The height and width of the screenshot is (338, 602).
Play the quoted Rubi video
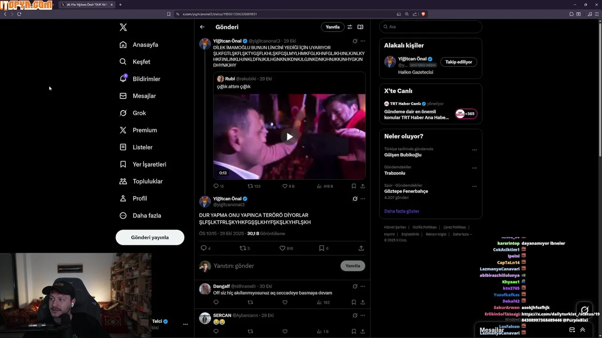pyautogui.click(x=289, y=137)
